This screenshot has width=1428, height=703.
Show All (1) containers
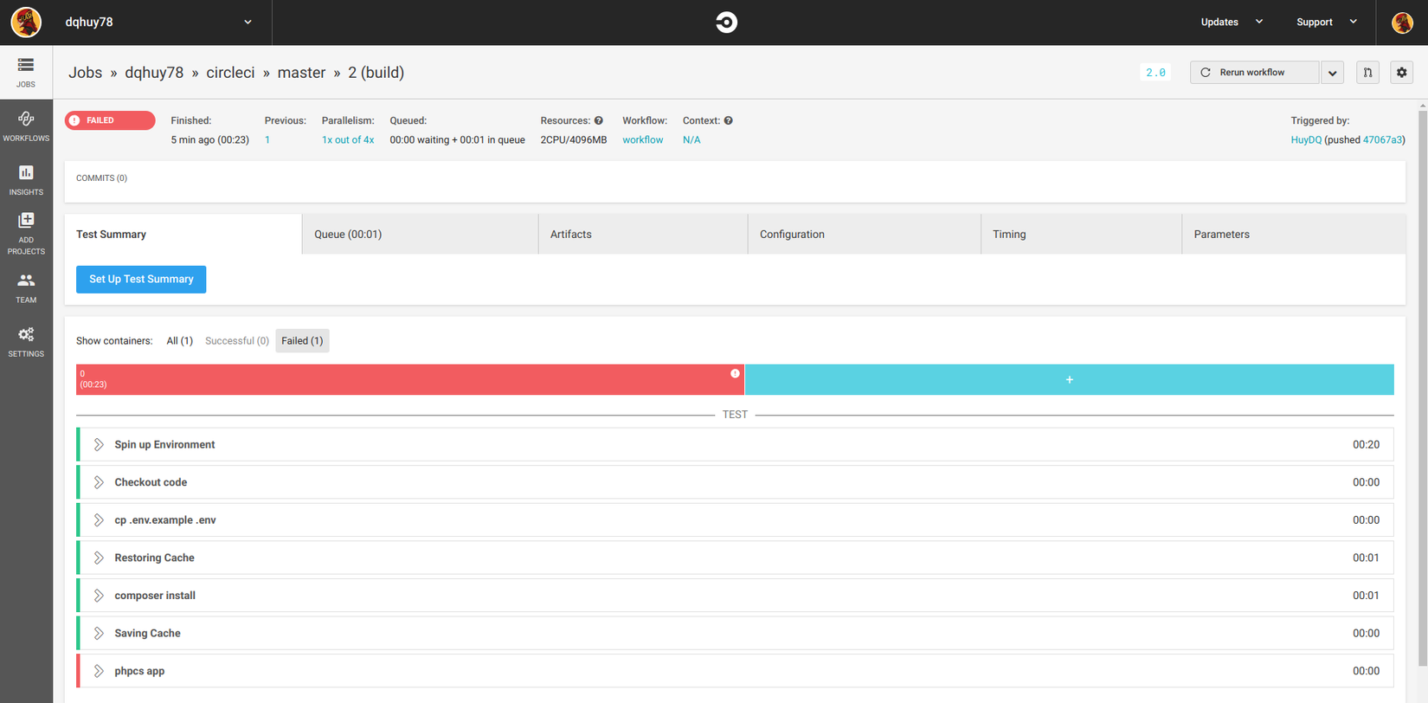pyautogui.click(x=180, y=341)
